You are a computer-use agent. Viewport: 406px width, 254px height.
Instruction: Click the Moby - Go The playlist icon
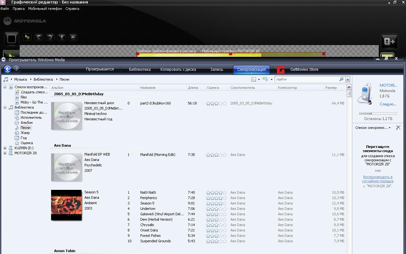point(17,102)
